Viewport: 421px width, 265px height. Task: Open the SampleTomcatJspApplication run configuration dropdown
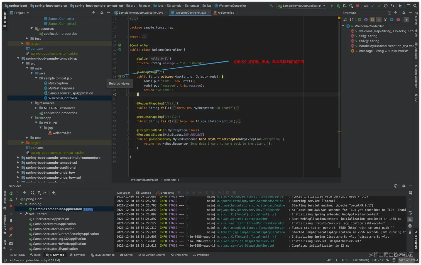[x=302, y=6]
